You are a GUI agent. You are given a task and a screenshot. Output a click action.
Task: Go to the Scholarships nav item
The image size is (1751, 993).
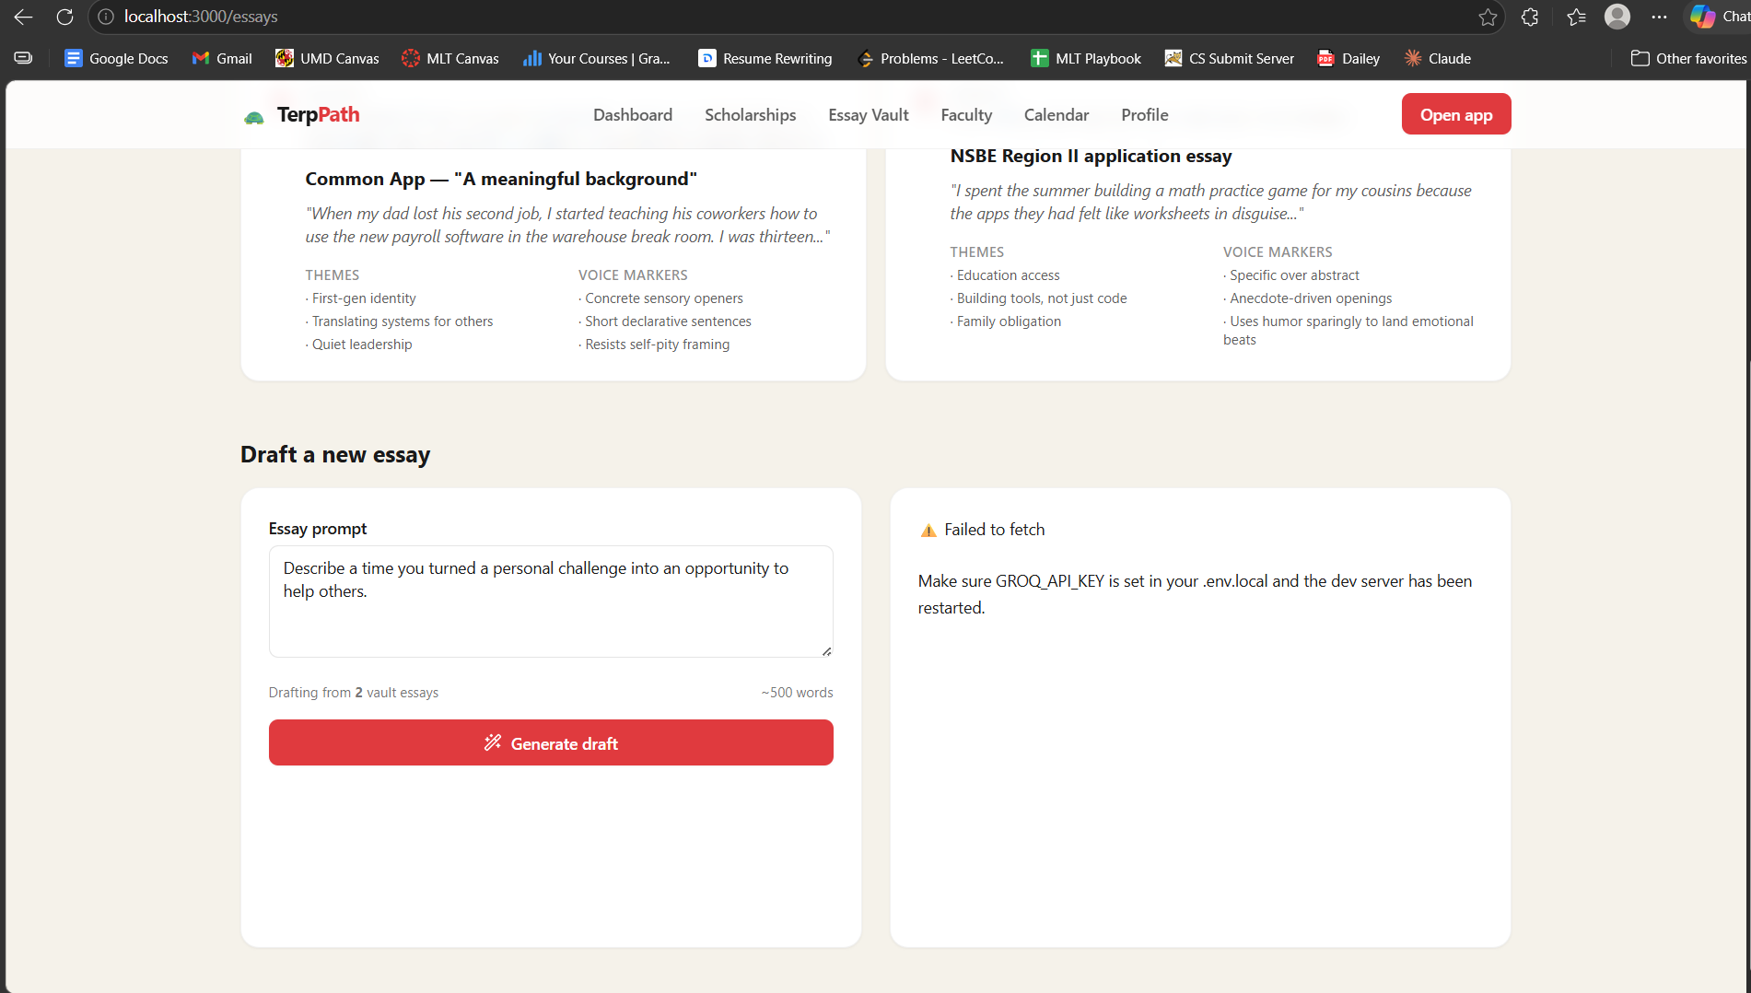pyautogui.click(x=750, y=115)
